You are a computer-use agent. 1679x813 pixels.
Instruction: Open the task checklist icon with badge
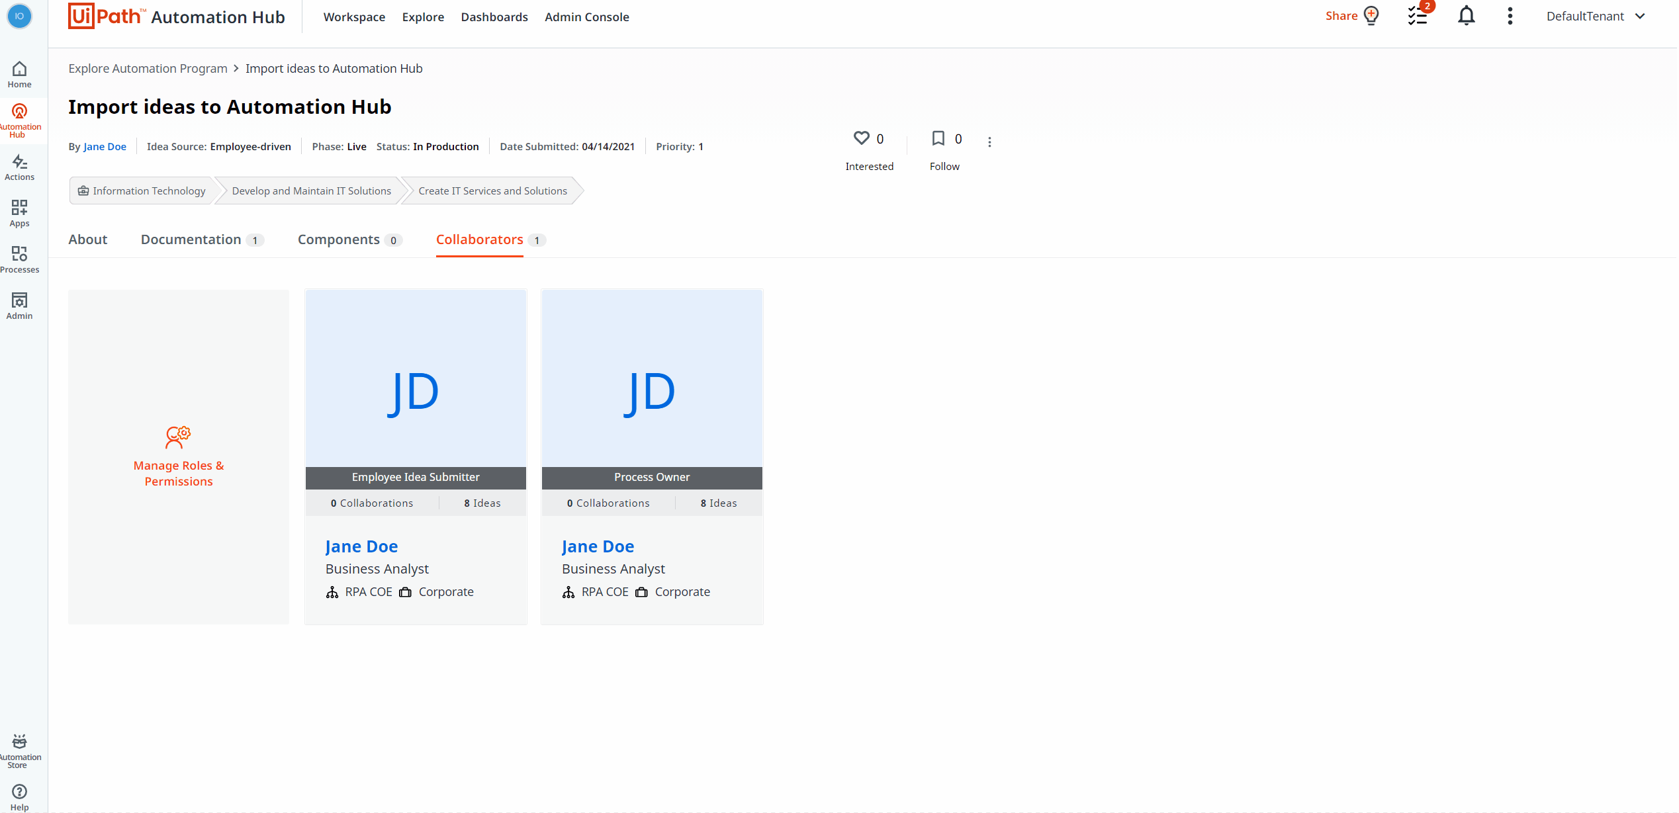pos(1417,16)
